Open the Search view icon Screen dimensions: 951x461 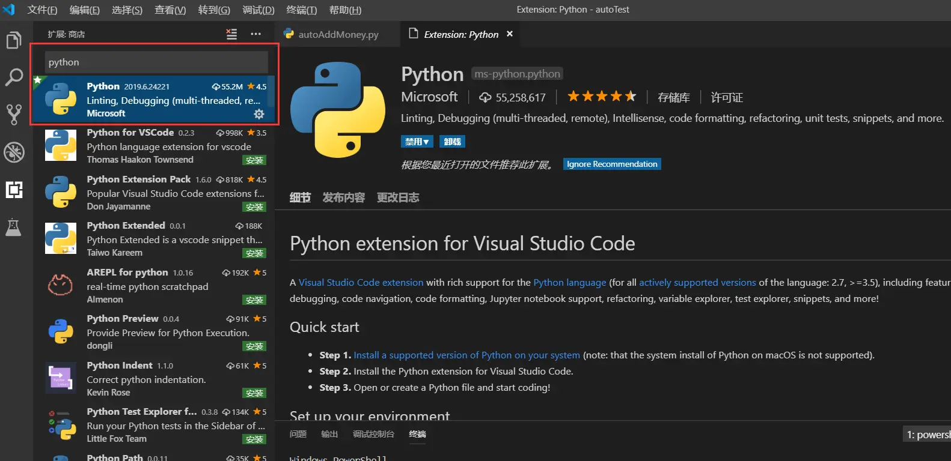14,77
